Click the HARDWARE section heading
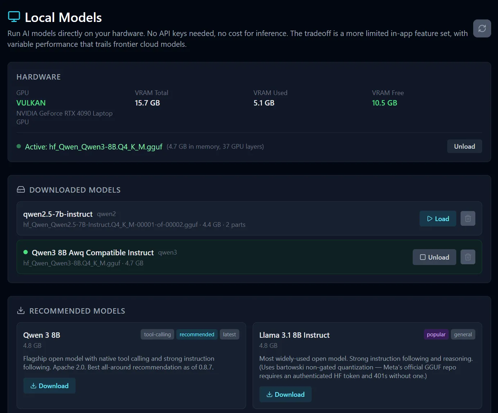Screen dimensions: 498x413 [39, 77]
